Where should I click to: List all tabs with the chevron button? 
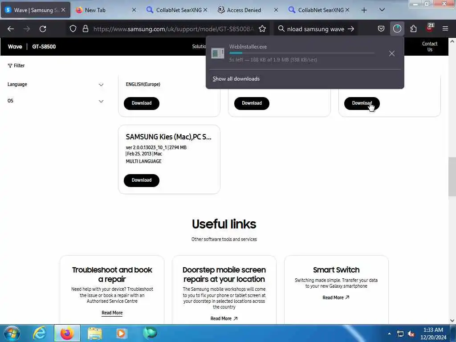click(x=382, y=10)
